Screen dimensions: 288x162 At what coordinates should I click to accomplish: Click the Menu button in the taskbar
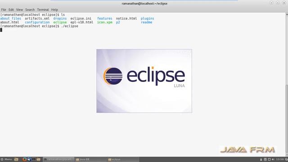6,159
